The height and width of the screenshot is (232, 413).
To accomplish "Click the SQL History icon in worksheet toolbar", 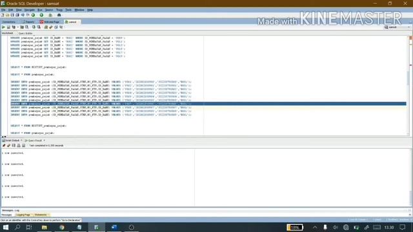I will [56, 27].
